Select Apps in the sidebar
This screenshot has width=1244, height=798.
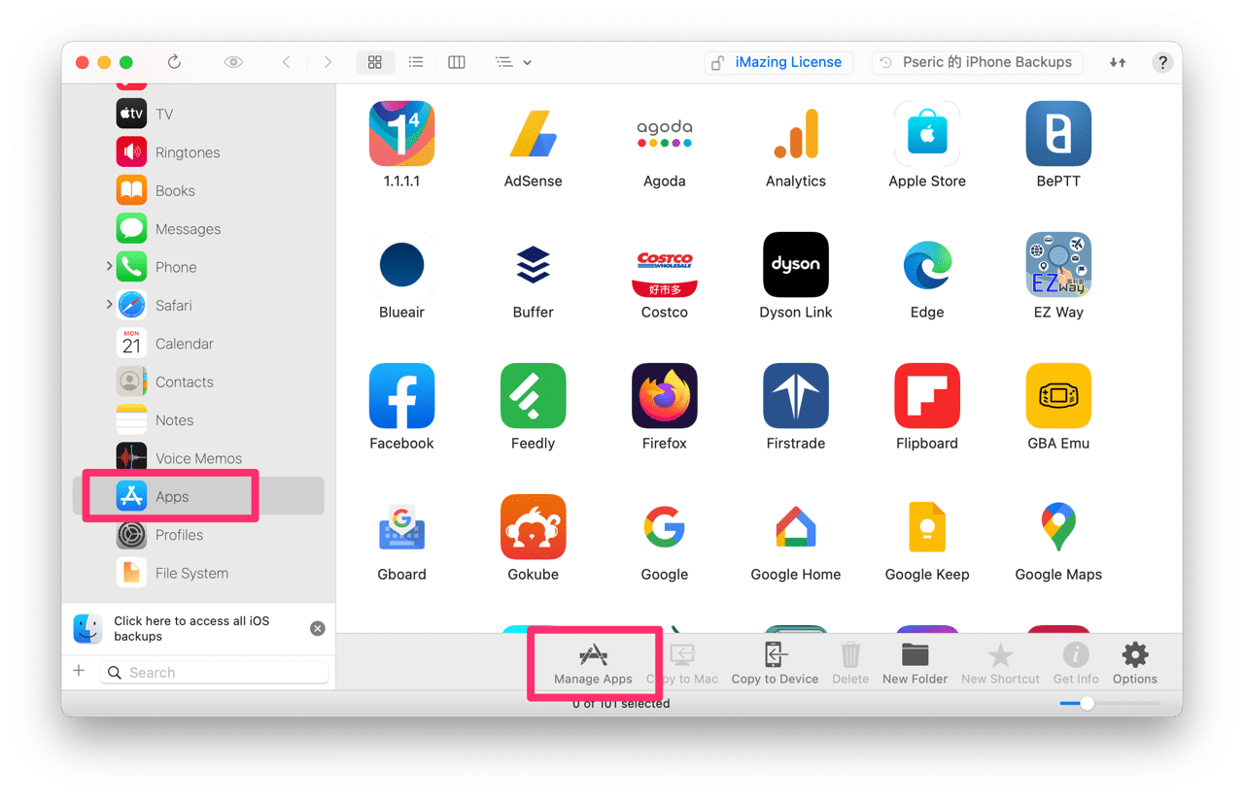coord(198,496)
